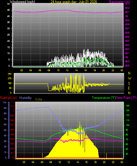This screenshot has width=137, height=166.
Task: Click the bottommost N compass letter
Action: pyautogui.click(x=129, y=93)
